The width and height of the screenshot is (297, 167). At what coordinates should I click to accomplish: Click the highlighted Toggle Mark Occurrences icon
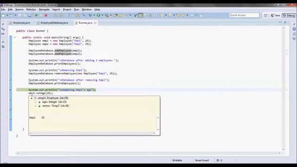pos(141,15)
